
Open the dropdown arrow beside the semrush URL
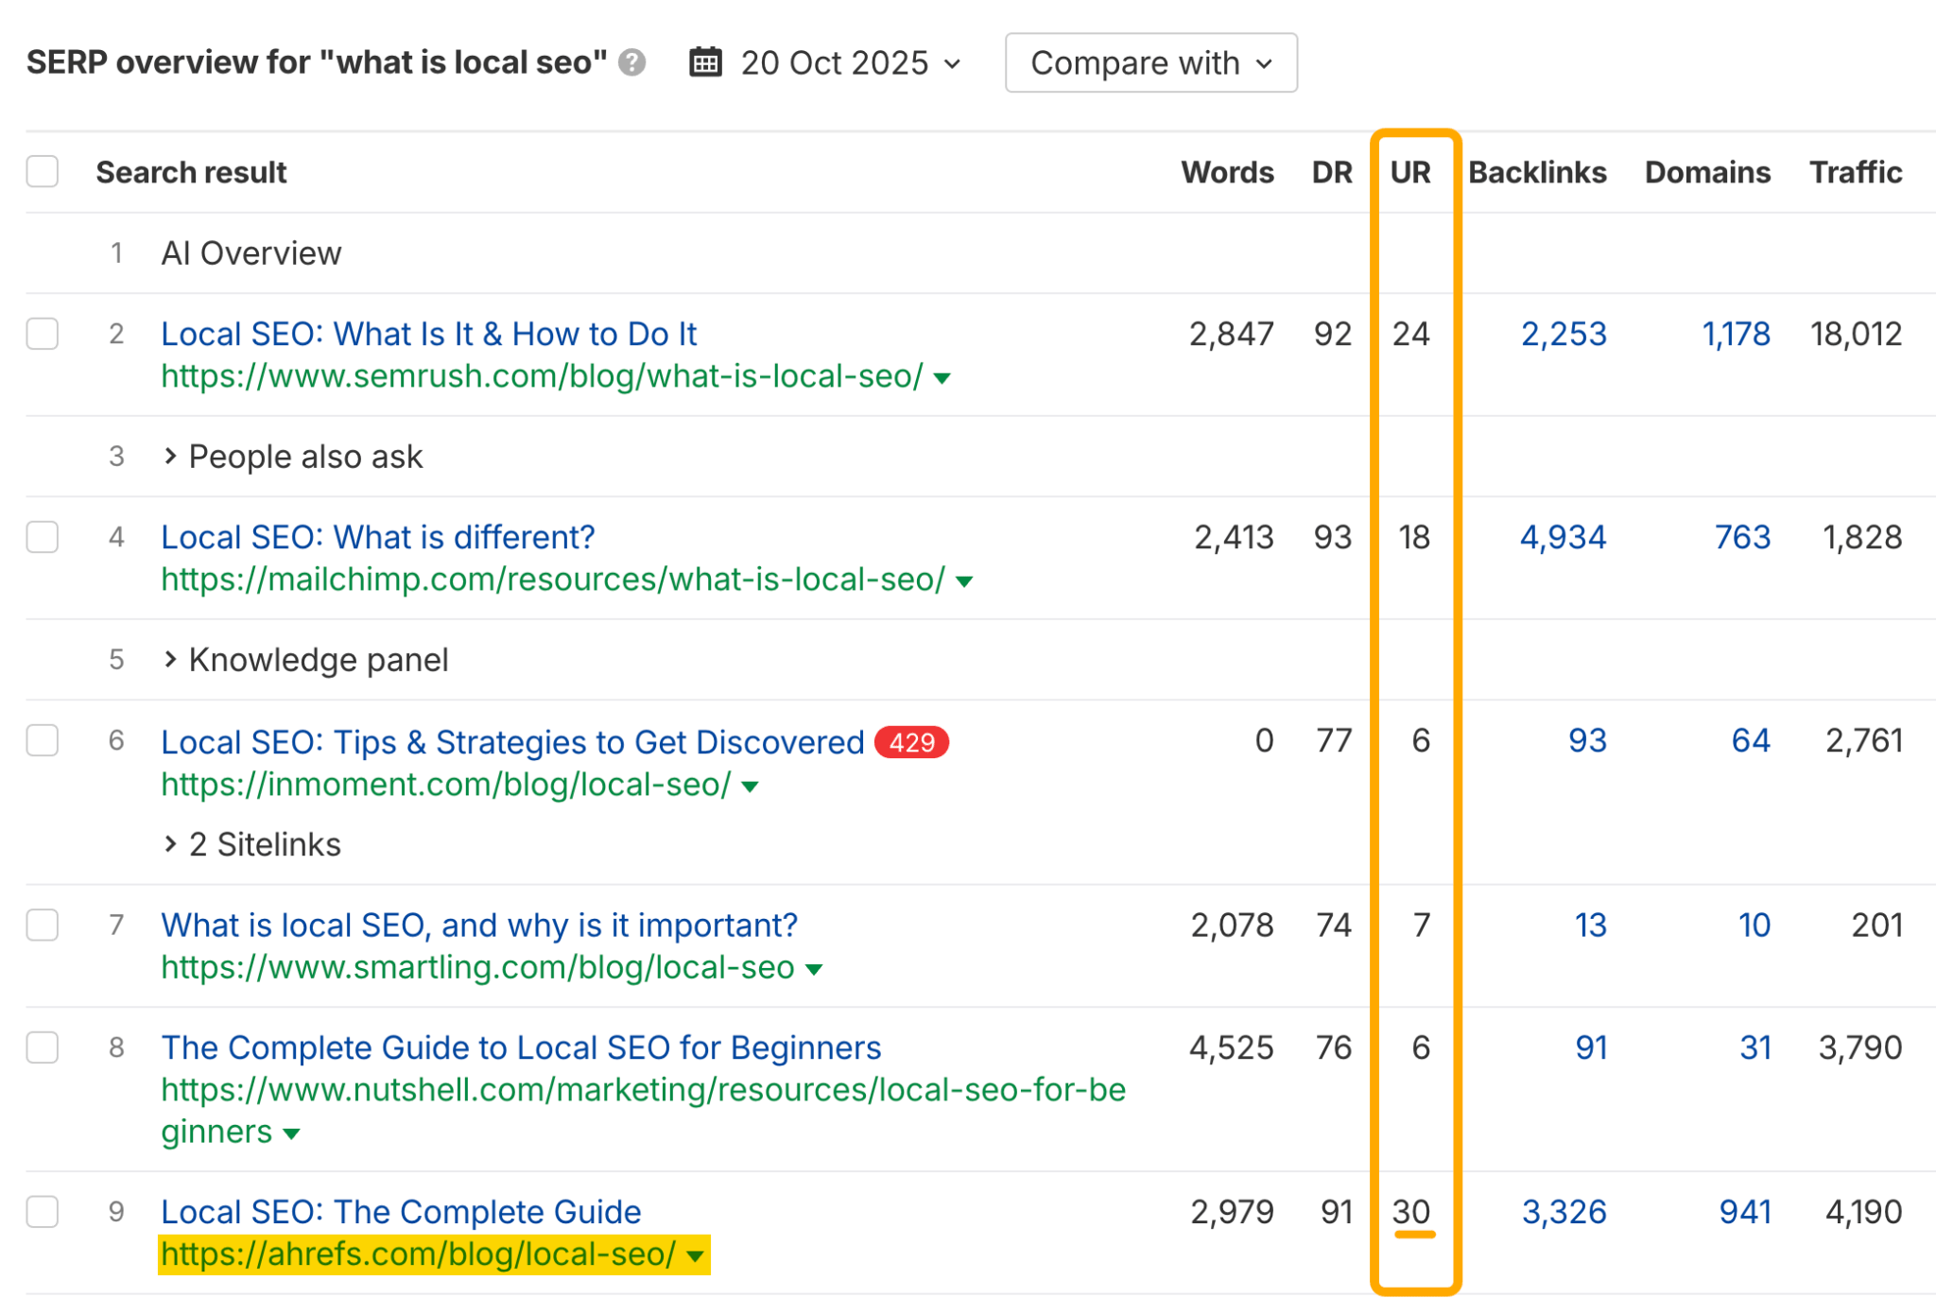click(x=941, y=377)
